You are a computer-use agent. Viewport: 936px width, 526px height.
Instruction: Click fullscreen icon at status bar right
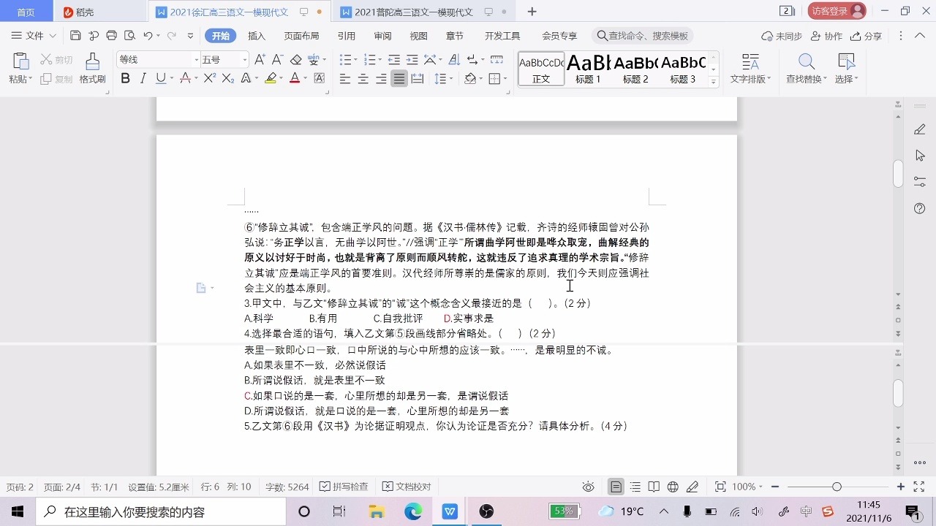click(x=919, y=487)
